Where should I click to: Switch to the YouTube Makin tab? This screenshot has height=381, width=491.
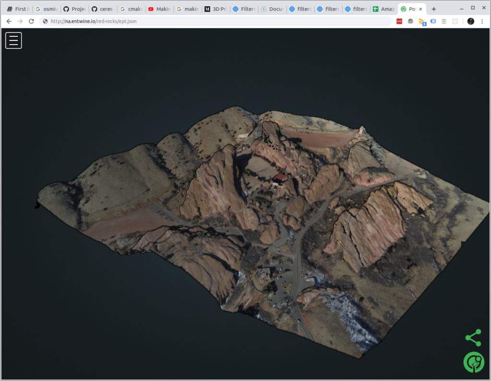(x=160, y=8)
